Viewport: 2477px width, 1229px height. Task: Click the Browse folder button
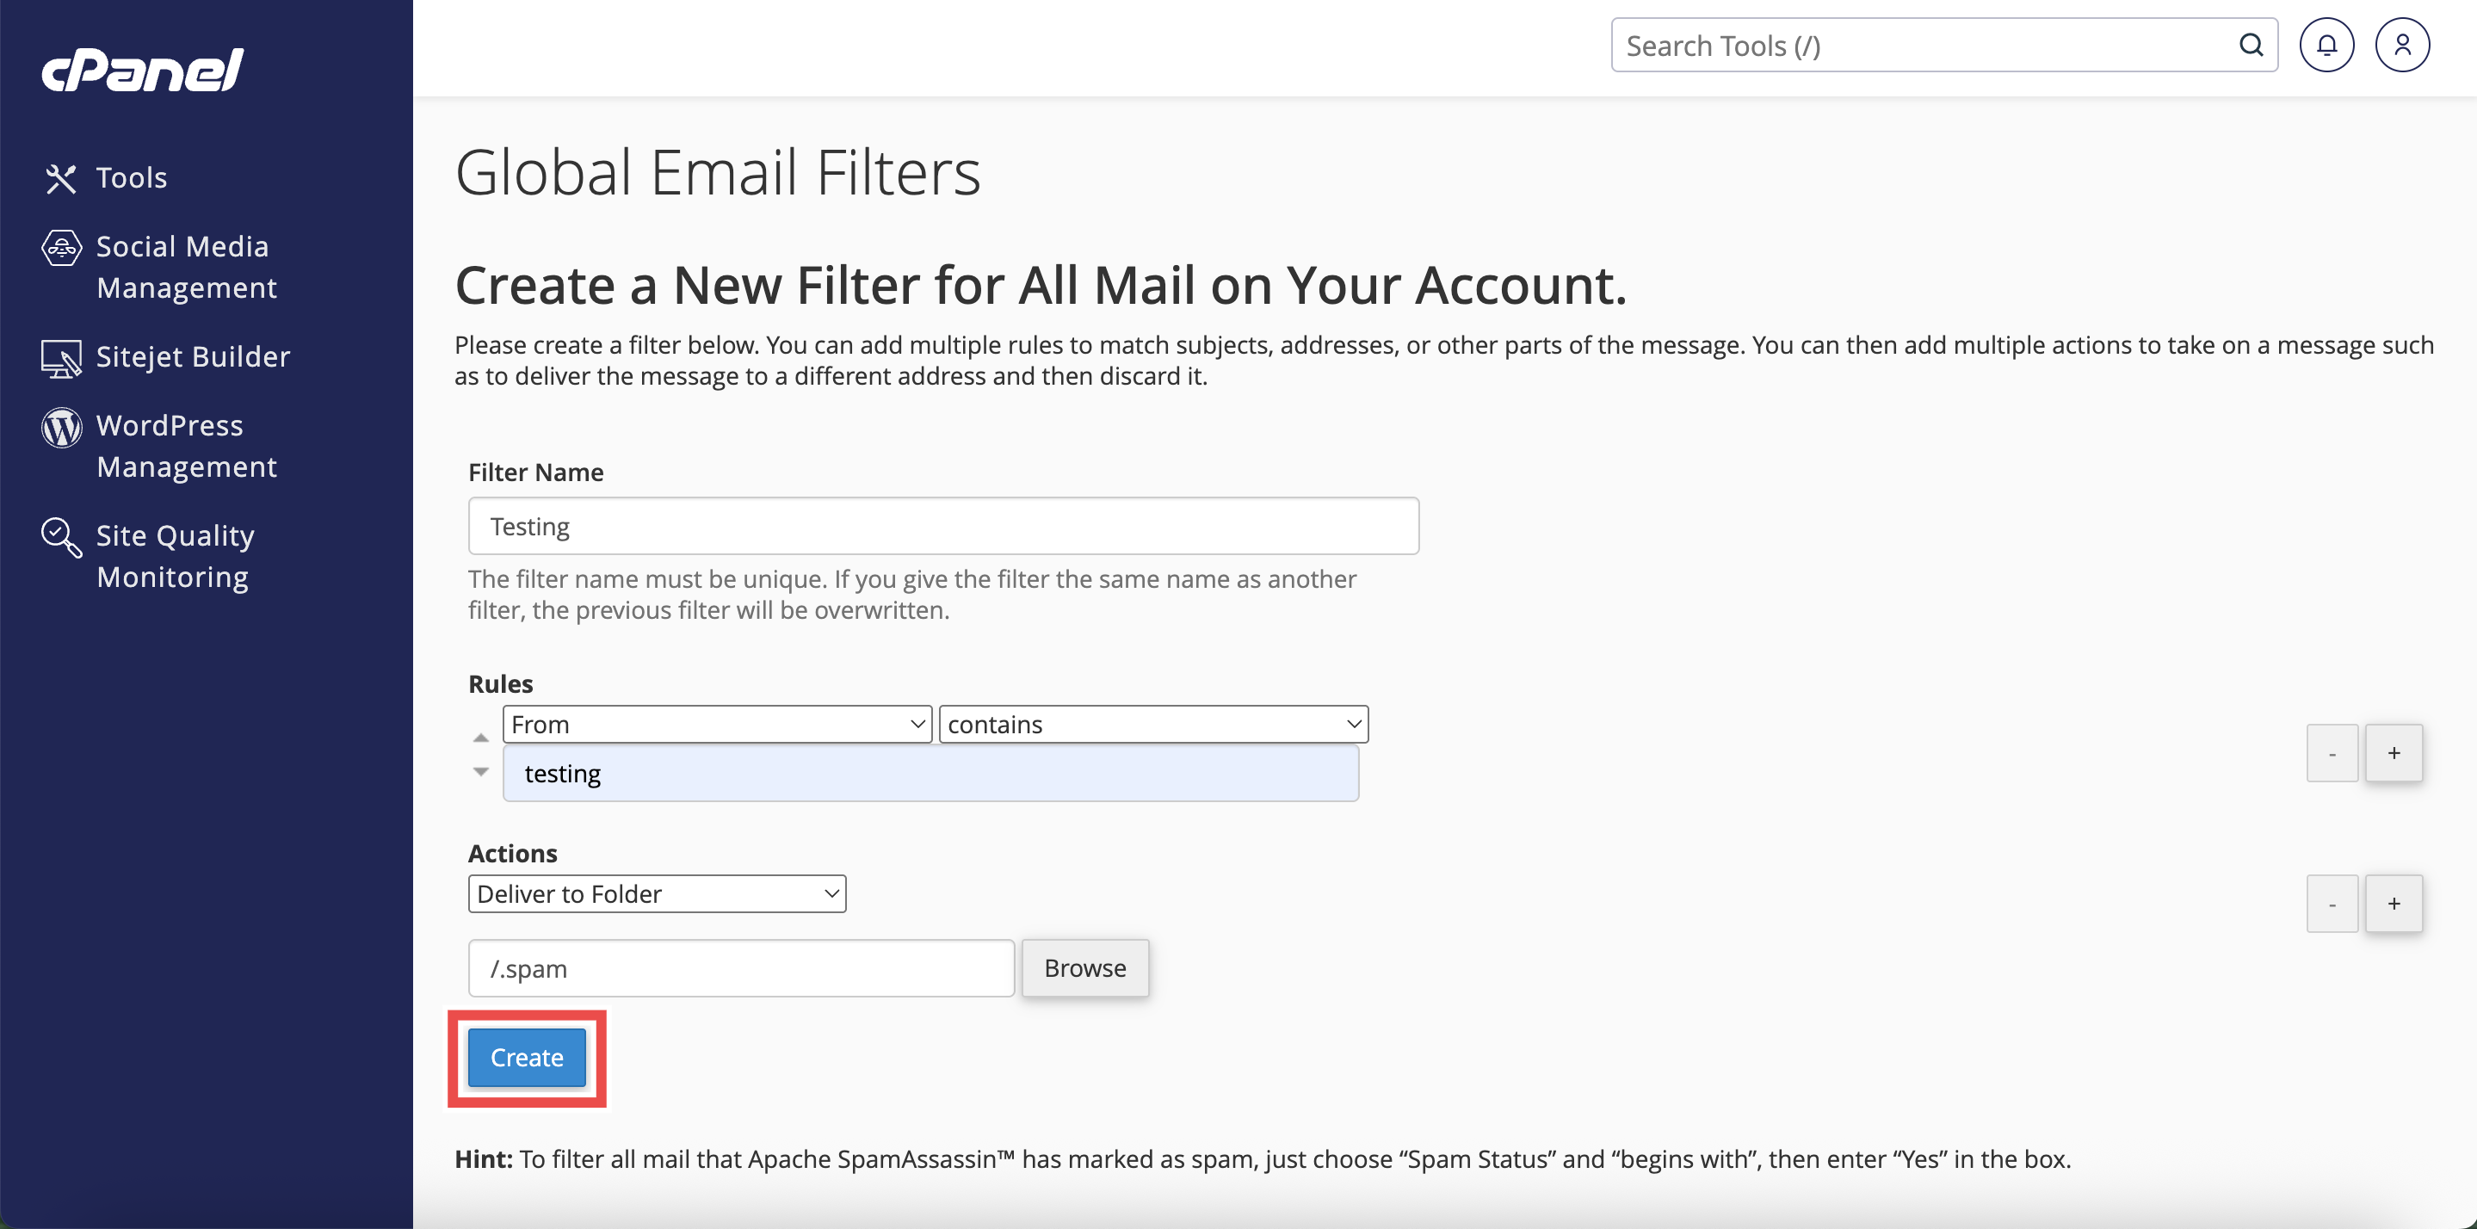[1084, 967]
